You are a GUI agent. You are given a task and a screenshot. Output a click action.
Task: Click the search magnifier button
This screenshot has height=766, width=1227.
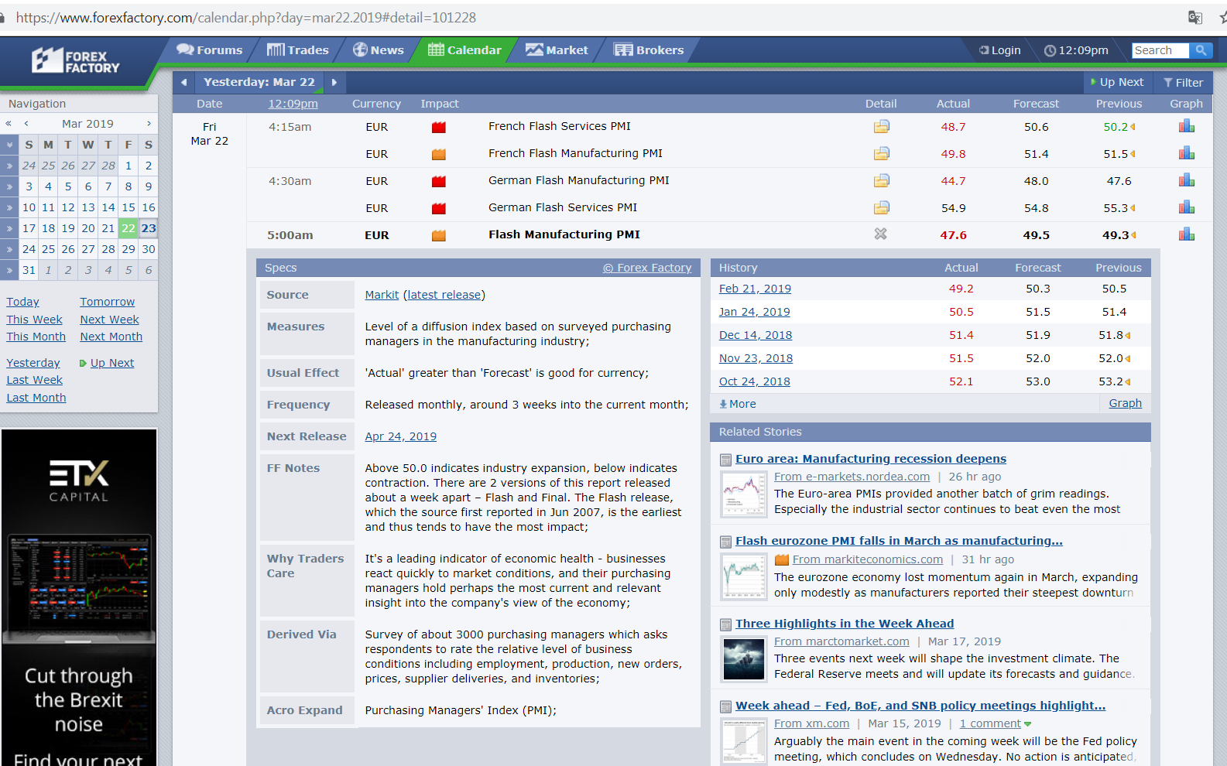click(x=1201, y=50)
